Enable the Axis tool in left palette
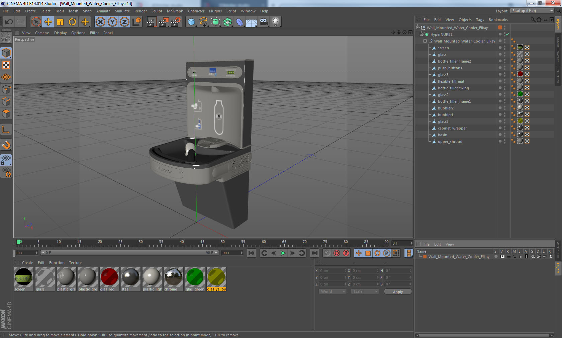This screenshot has height=338, width=562. (x=6, y=130)
